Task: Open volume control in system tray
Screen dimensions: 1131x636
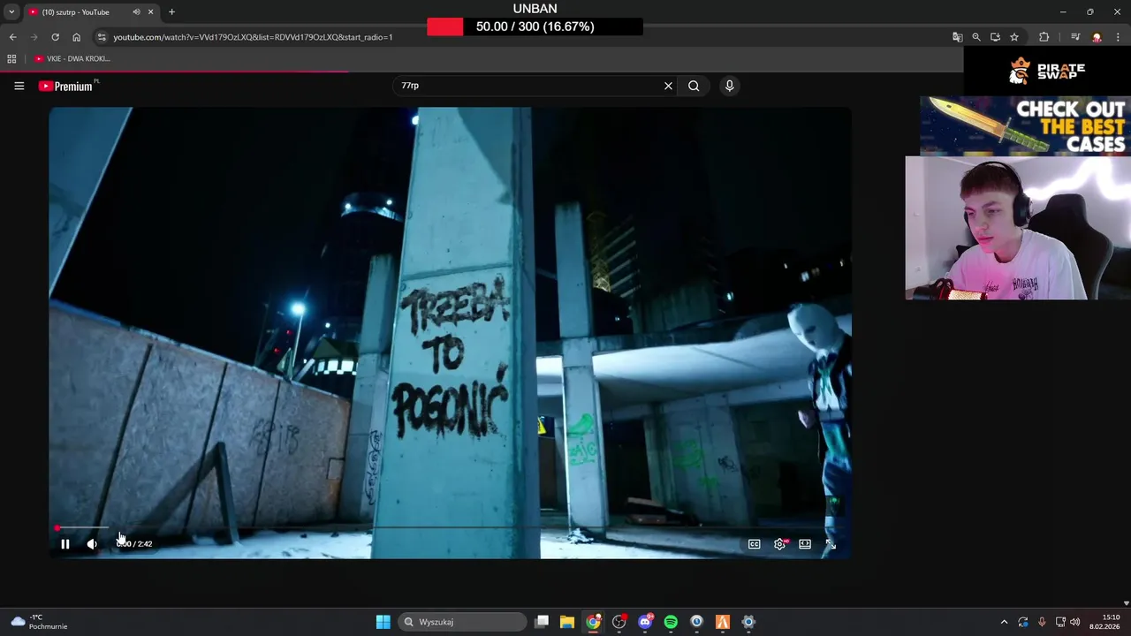Action: [x=1075, y=622]
